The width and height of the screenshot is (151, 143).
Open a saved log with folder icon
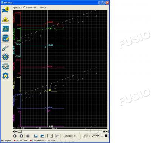click(x=42, y=136)
